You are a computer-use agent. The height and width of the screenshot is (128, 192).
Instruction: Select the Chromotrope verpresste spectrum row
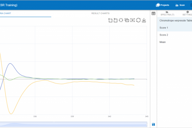(x=175, y=21)
